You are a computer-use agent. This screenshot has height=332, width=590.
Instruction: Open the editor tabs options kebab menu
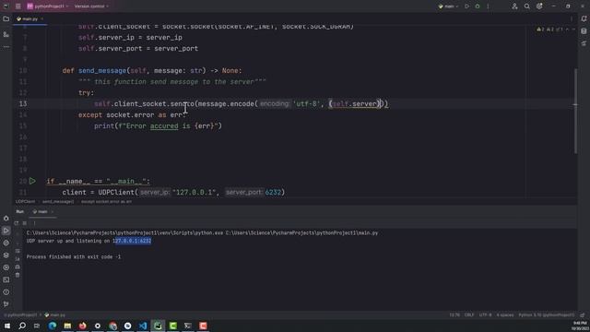[572, 18]
